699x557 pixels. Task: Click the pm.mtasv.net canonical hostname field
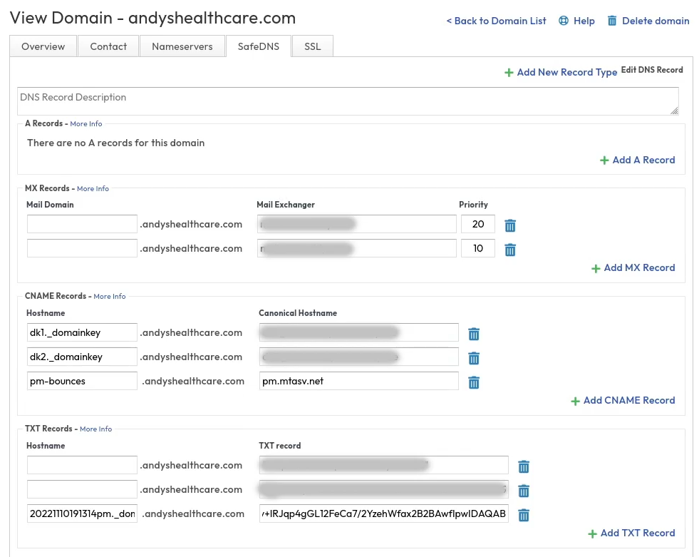point(359,381)
